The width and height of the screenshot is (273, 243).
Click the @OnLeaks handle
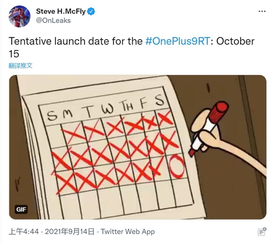53,20
